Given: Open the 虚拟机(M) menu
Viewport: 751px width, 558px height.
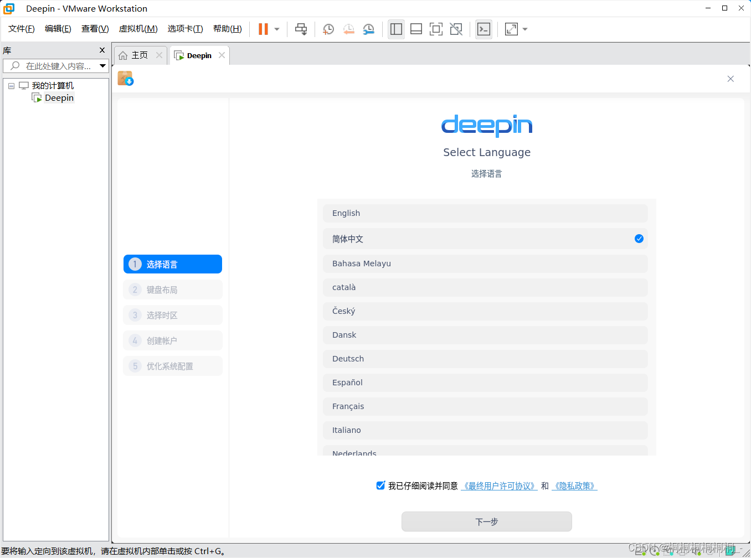Looking at the screenshot, I should tap(138, 29).
